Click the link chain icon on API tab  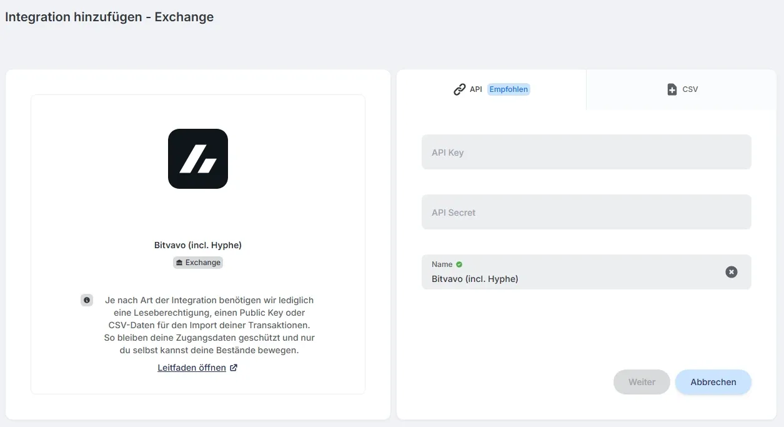460,89
